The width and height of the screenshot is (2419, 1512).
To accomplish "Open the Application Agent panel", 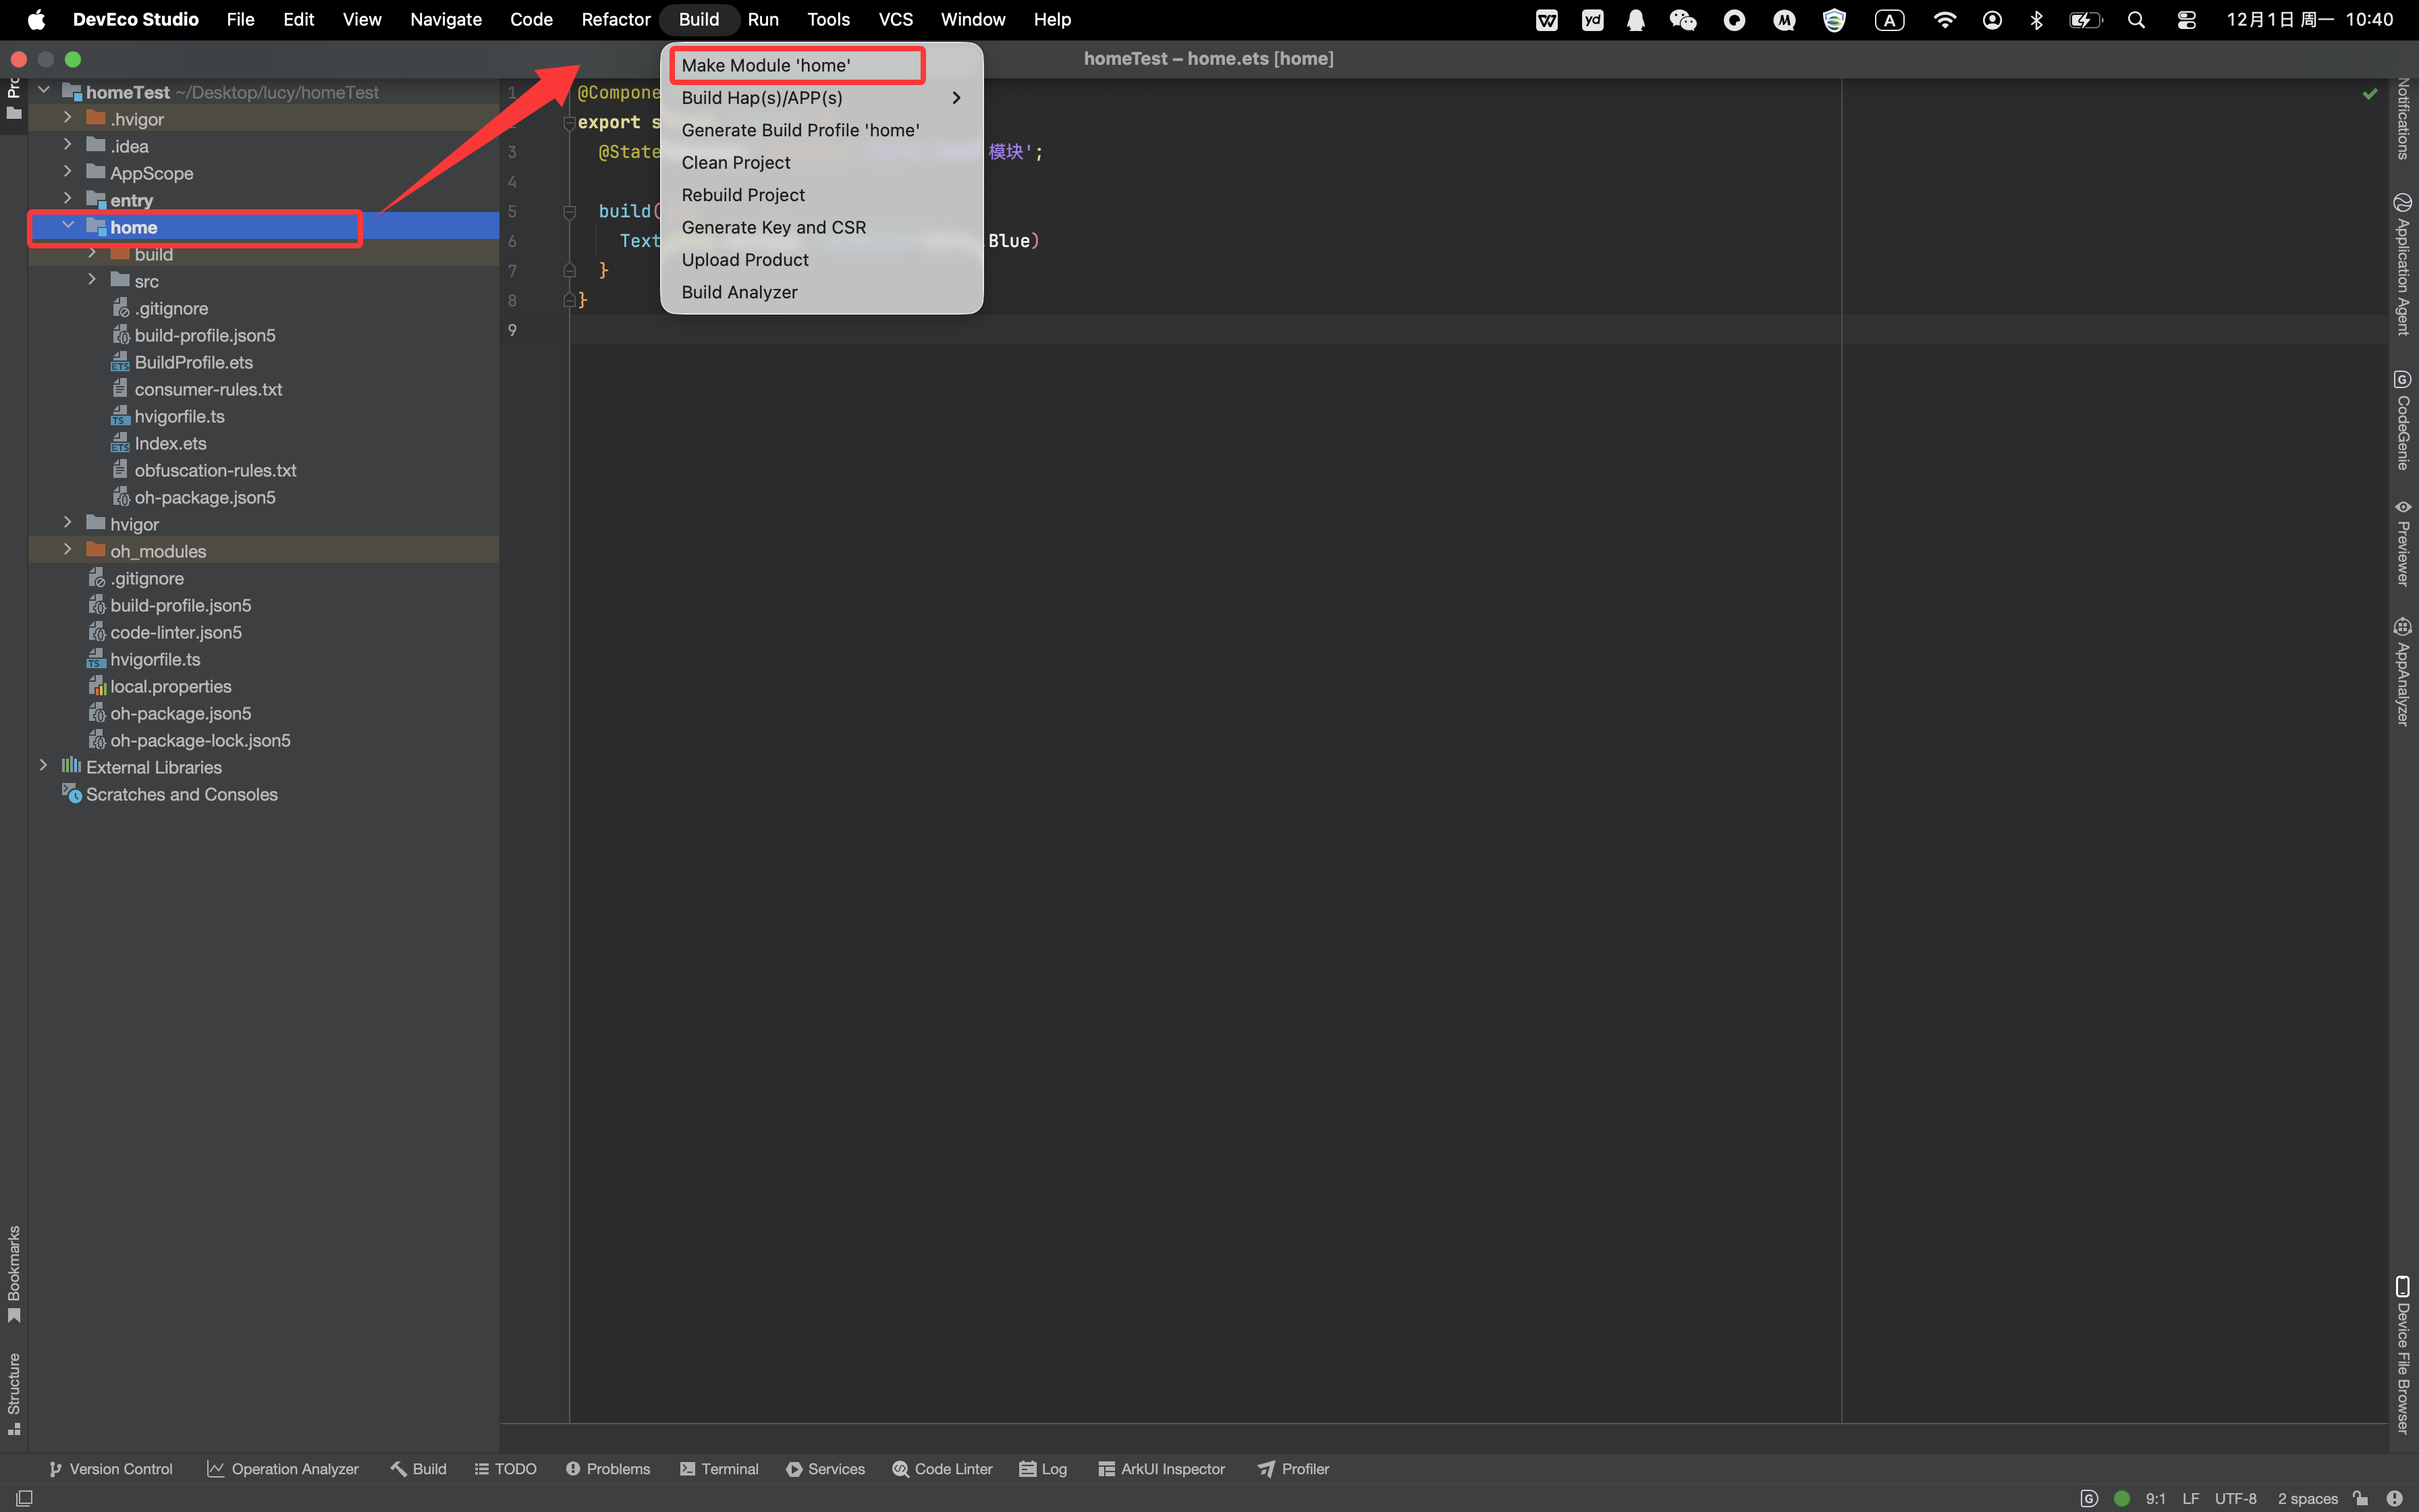I will [x=2403, y=264].
